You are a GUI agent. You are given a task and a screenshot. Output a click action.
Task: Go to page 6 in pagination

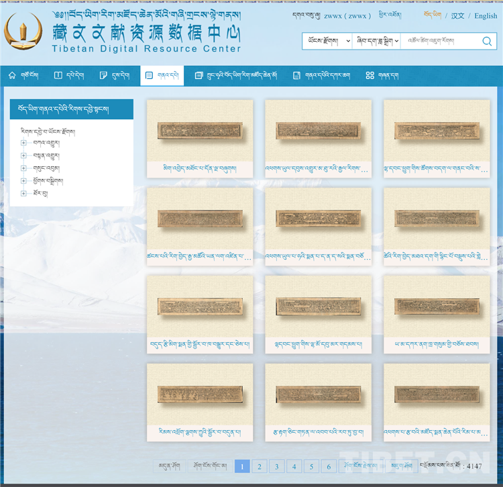pyautogui.click(x=328, y=466)
